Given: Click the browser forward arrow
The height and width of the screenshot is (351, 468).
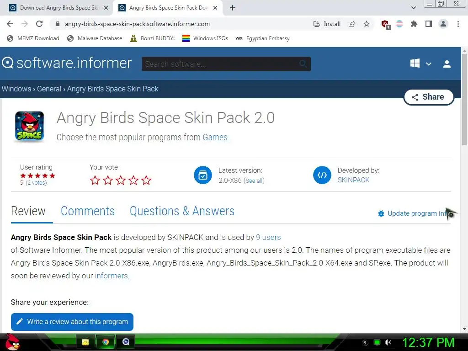Looking at the screenshot, I should pyautogui.click(x=25, y=24).
